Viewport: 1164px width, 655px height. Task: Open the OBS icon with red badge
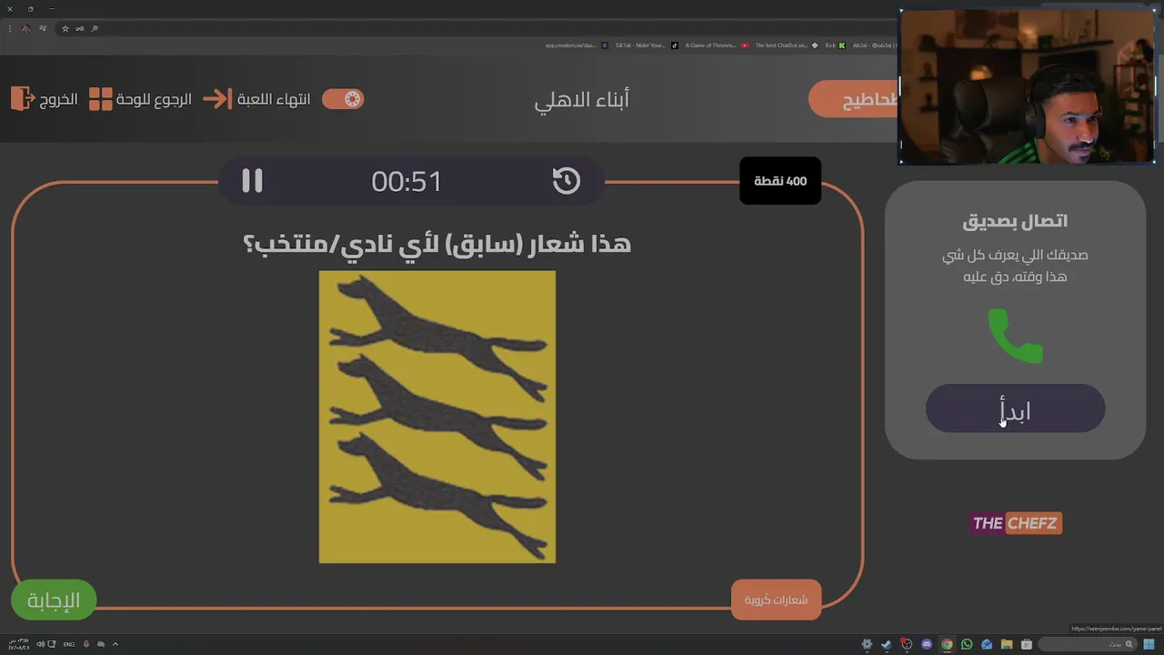(906, 643)
